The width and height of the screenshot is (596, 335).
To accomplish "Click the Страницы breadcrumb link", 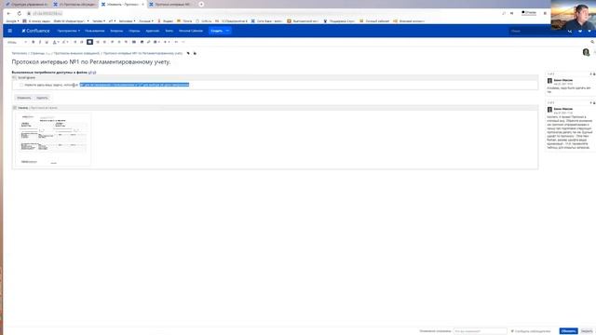I will coord(37,54).
